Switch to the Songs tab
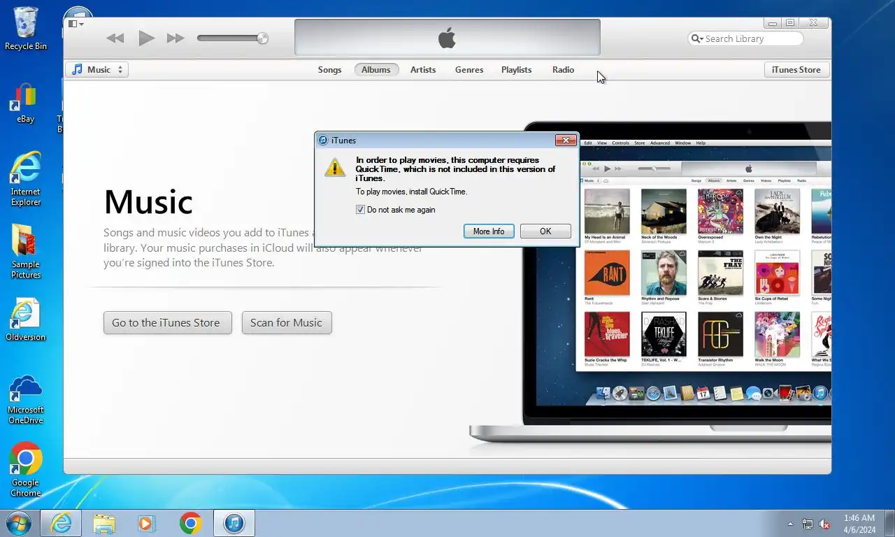895x537 pixels. (x=329, y=70)
